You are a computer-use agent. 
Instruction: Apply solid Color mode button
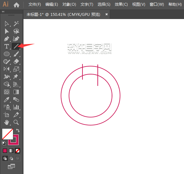coord(5,151)
